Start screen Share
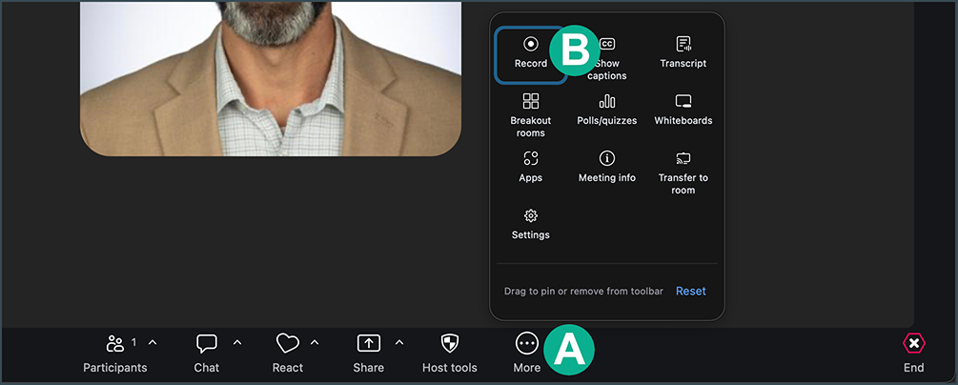 (x=368, y=354)
